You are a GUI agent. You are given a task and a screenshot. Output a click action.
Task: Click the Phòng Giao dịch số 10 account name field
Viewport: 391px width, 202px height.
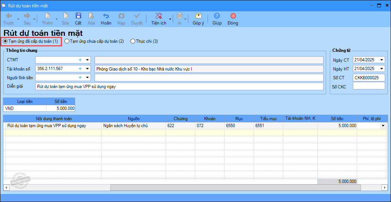pyautogui.click(x=209, y=69)
